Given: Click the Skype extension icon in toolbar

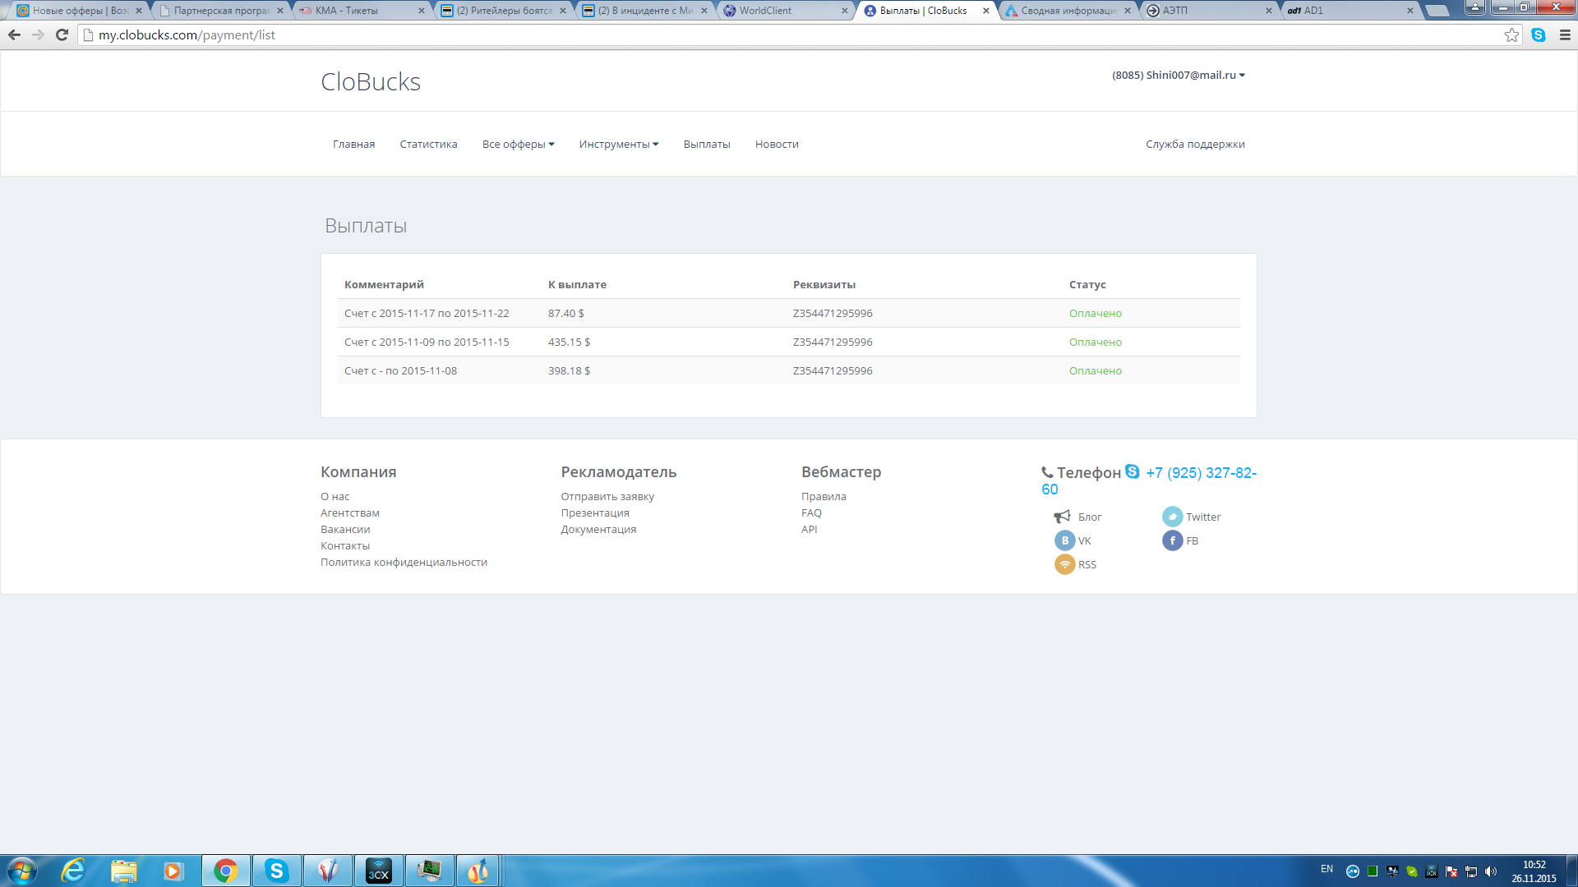Looking at the screenshot, I should [1539, 35].
